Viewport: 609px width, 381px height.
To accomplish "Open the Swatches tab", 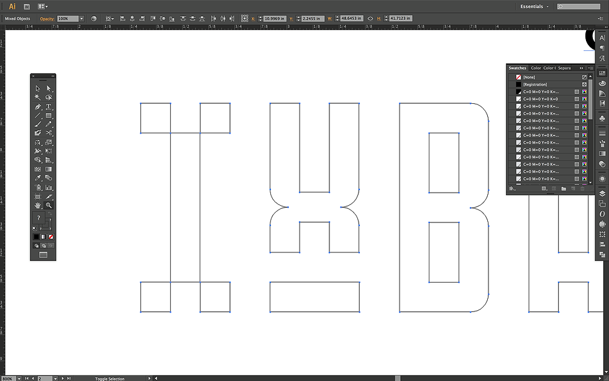I will coord(517,68).
